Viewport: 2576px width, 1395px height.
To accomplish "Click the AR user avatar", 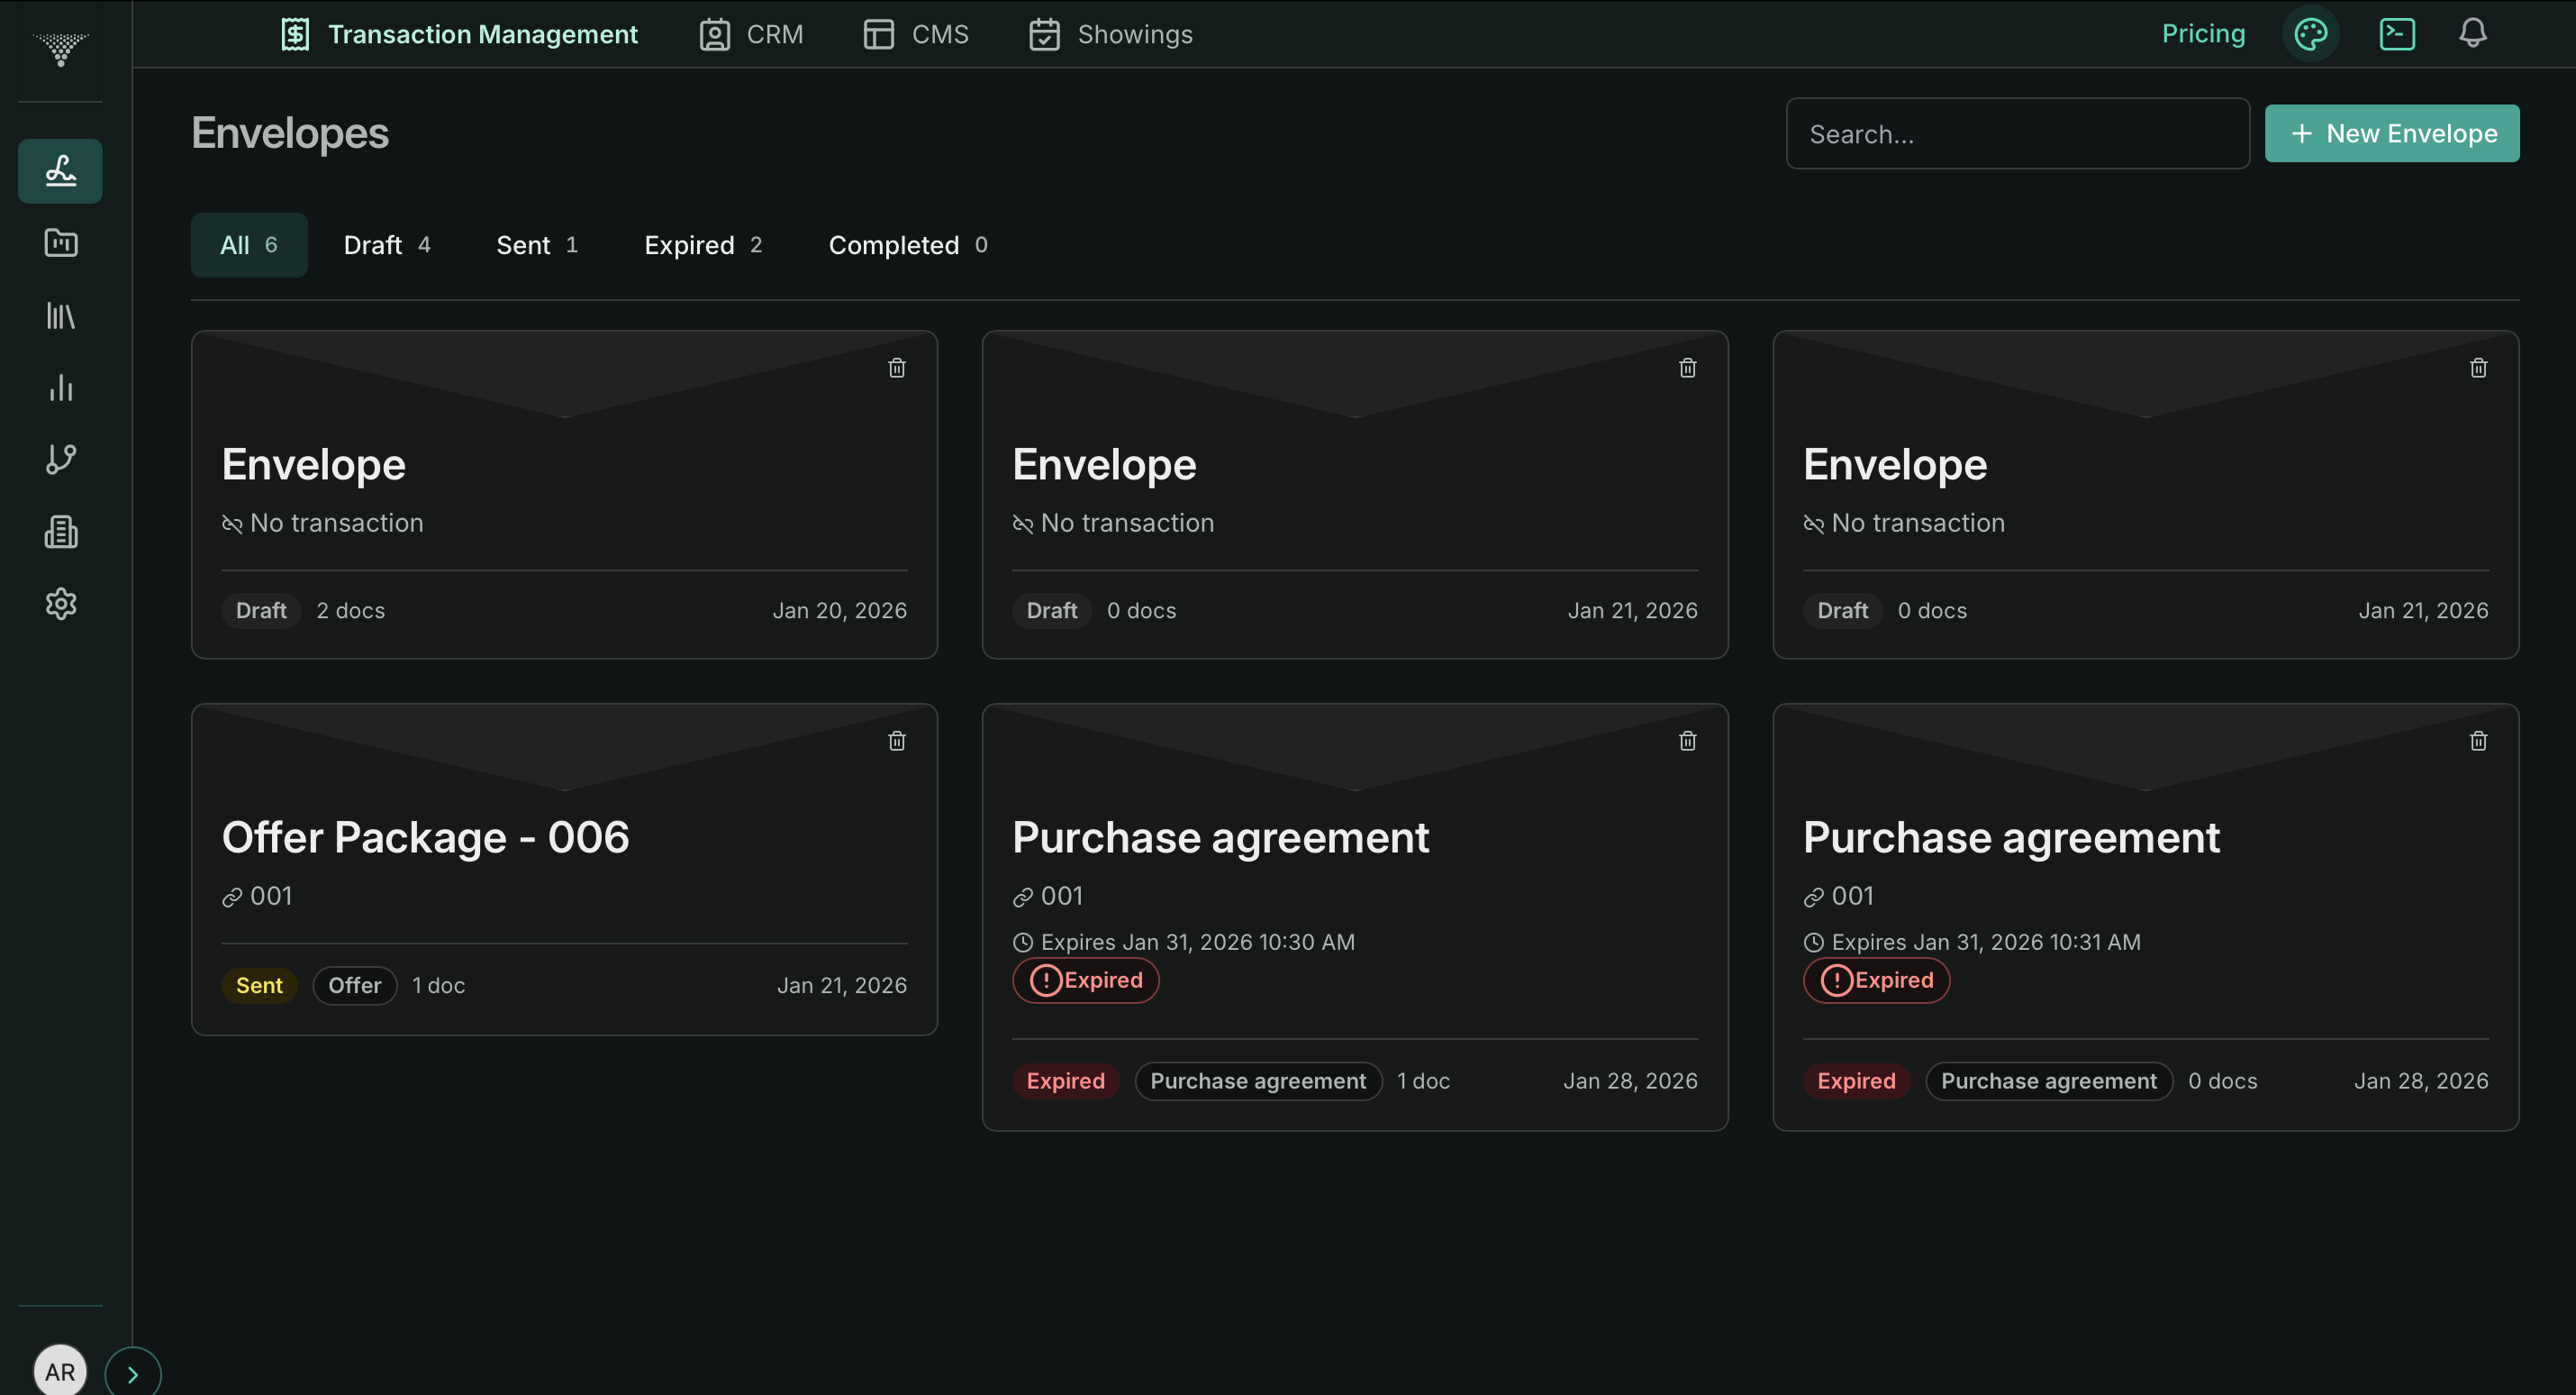I will [x=60, y=1371].
